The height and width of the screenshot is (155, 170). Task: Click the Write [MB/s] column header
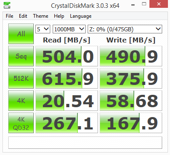131,40
